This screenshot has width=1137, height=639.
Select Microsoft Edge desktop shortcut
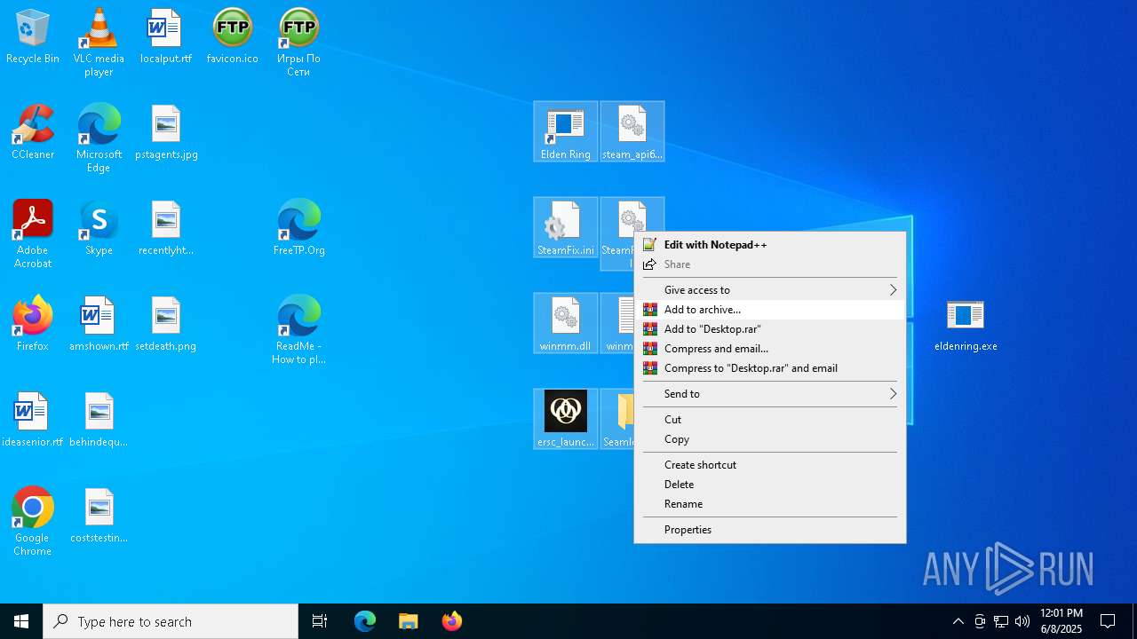(99, 138)
